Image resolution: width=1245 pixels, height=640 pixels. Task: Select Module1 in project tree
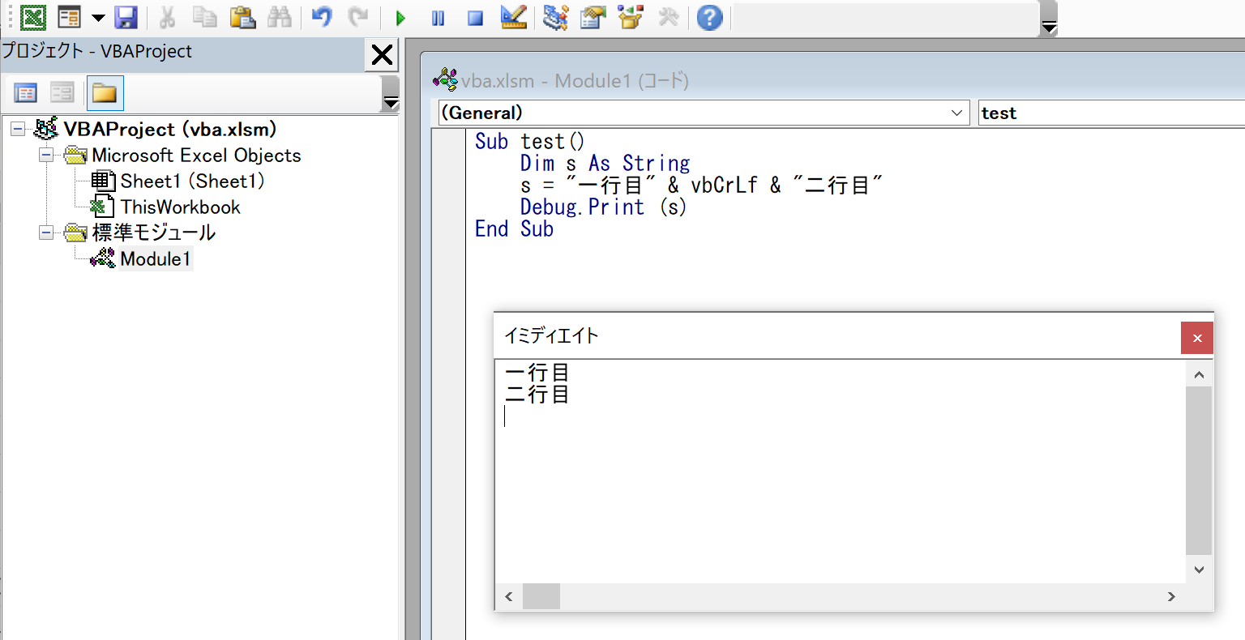(156, 258)
